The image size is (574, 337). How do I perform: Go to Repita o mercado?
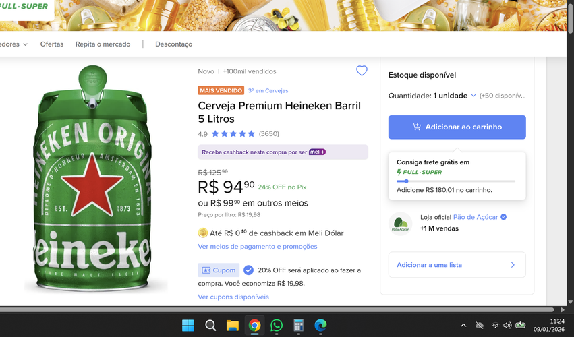[103, 44]
